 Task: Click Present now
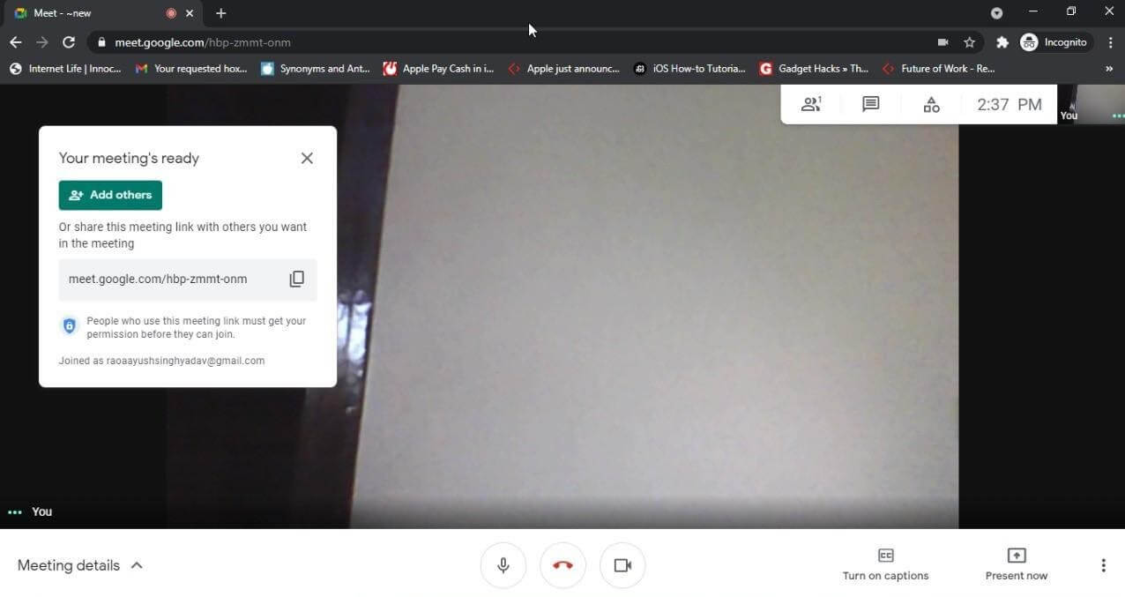[1016, 564]
